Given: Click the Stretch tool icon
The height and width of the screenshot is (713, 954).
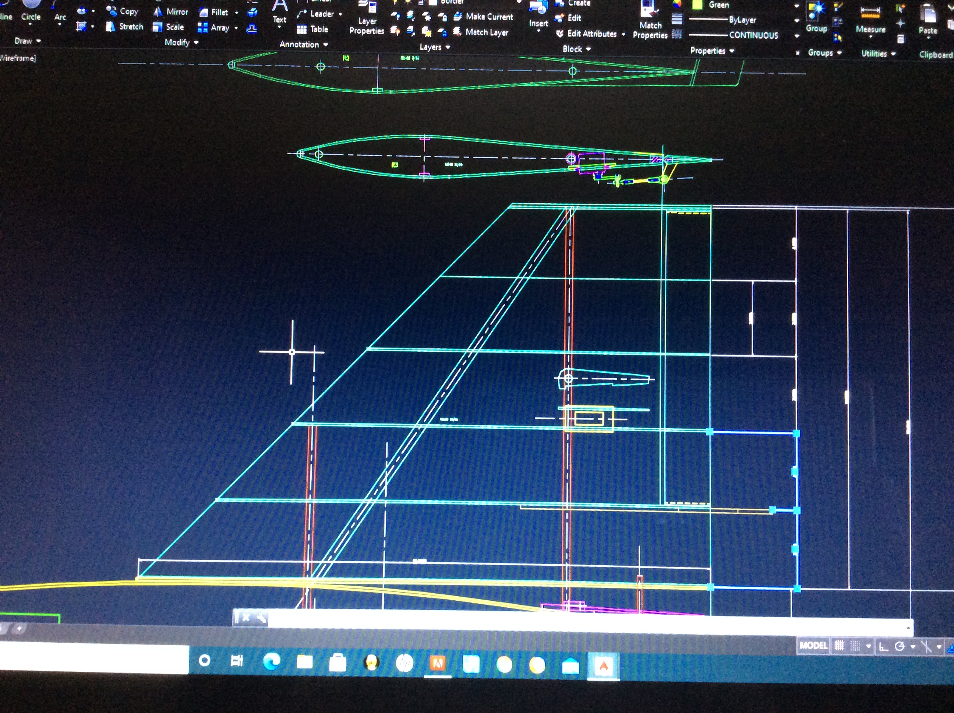Looking at the screenshot, I should 111,26.
